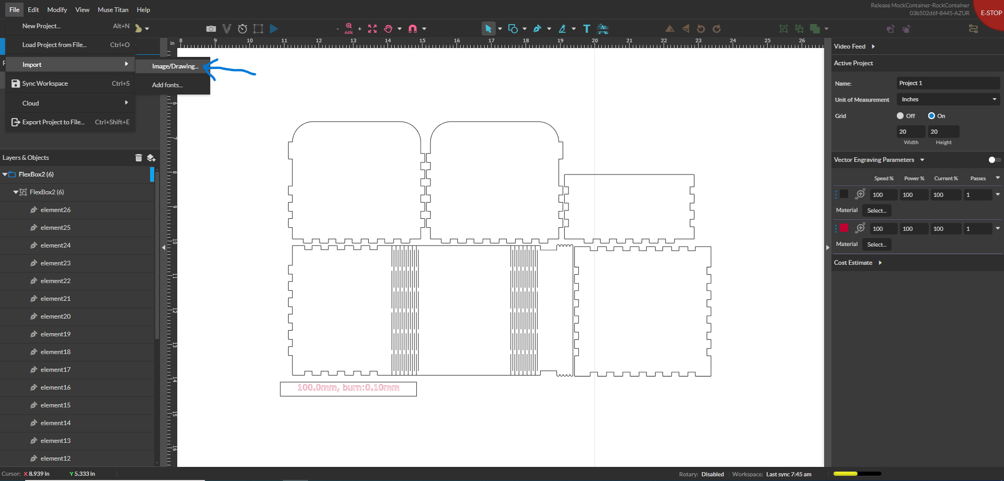Open the black color row dropdown arrow
This screenshot has height=481, width=1004.
998,194
